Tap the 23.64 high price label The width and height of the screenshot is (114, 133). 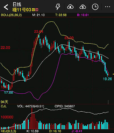tap(39, 32)
